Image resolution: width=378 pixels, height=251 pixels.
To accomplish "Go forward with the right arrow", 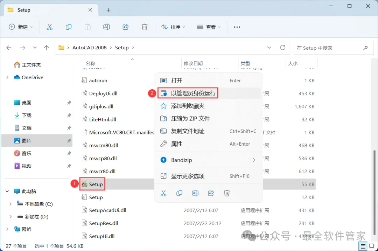I will click(23, 48).
